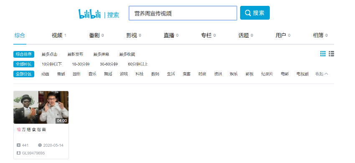Click the play count icon showing 441
355x163 pixels.
click(x=18, y=145)
